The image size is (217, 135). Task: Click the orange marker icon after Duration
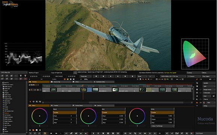tap(64, 79)
